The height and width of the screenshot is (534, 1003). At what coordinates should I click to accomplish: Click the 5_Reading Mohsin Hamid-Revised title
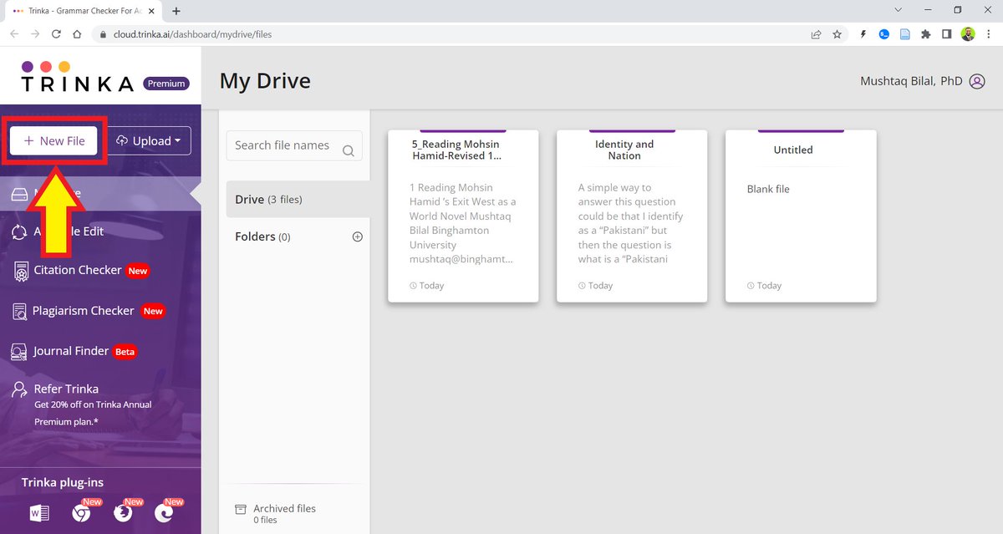[456, 150]
